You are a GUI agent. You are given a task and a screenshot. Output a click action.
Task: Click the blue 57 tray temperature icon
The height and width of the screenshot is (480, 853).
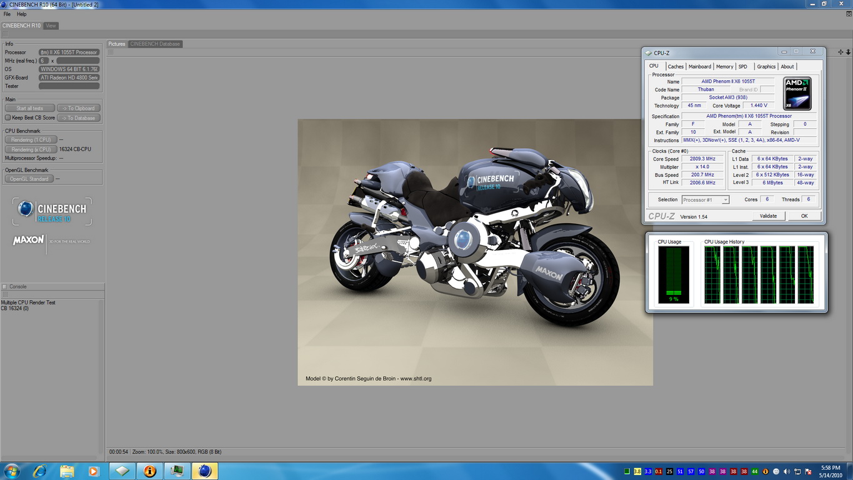coord(691,471)
